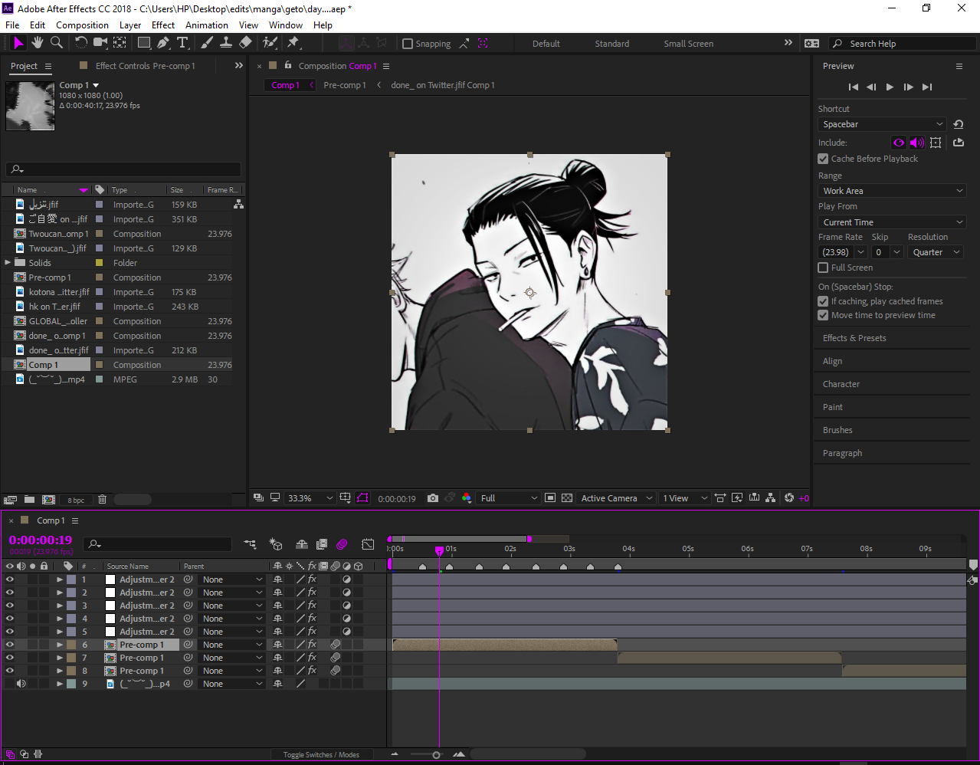This screenshot has height=765, width=980.
Task: Select the Zoom tool in toolbar
Action: pyautogui.click(x=56, y=43)
